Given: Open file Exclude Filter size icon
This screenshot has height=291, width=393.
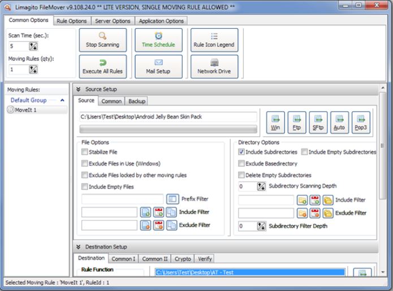Looking at the screenshot, I should point(171,225).
